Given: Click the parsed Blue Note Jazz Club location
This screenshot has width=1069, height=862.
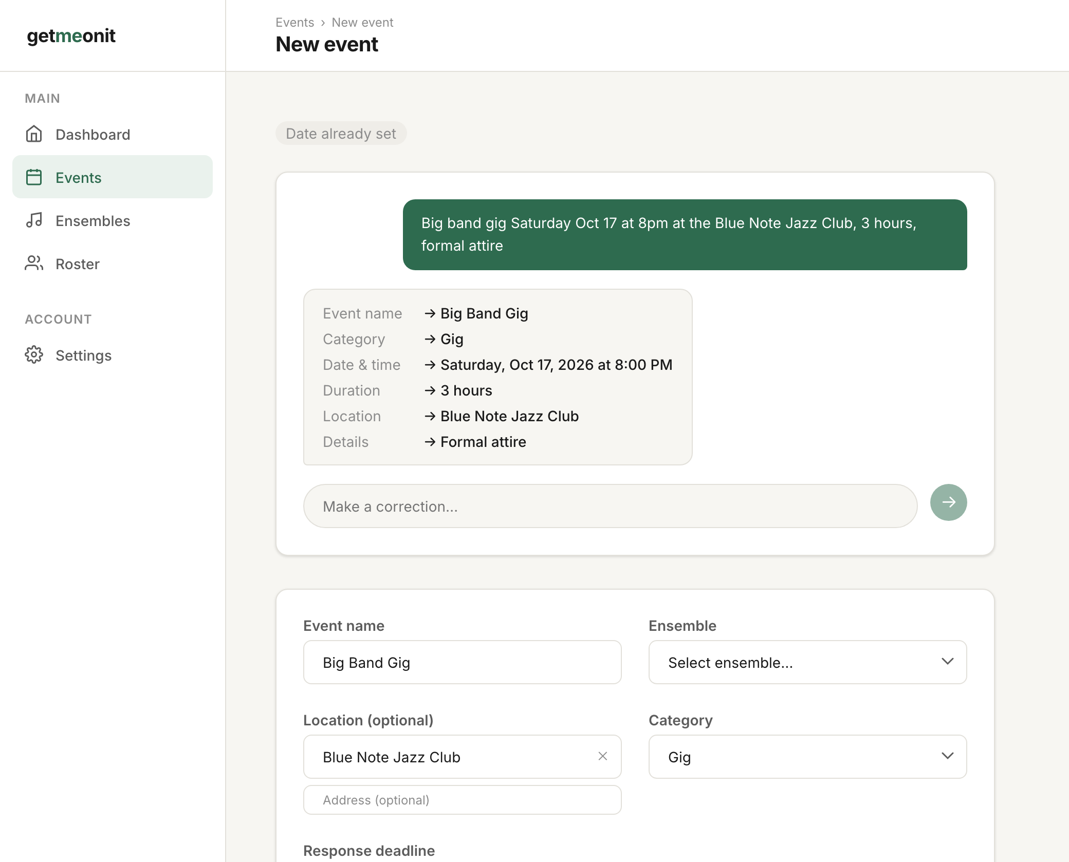Looking at the screenshot, I should pyautogui.click(x=509, y=416).
